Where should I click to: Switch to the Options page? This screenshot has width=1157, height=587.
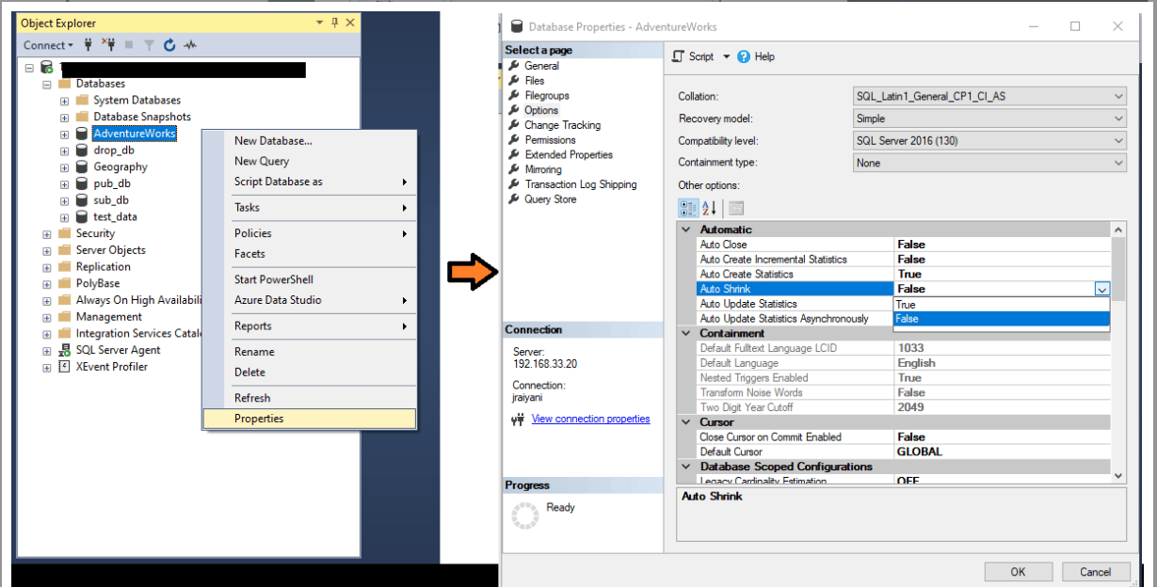coord(543,110)
